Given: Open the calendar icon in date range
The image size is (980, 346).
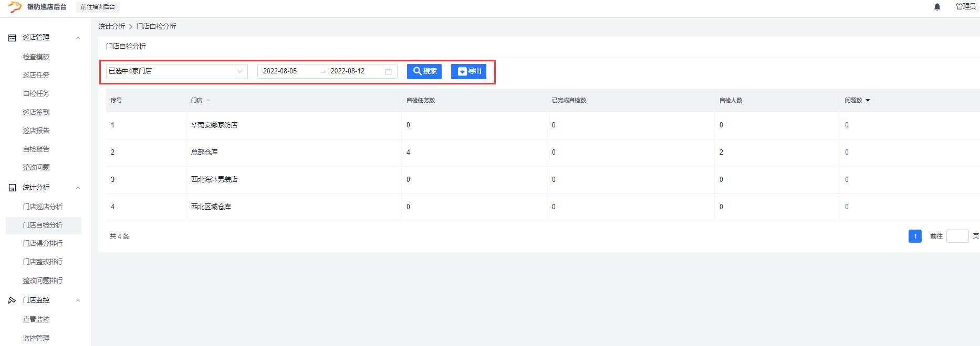Looking at the screenshot, I should pos(388,71).
